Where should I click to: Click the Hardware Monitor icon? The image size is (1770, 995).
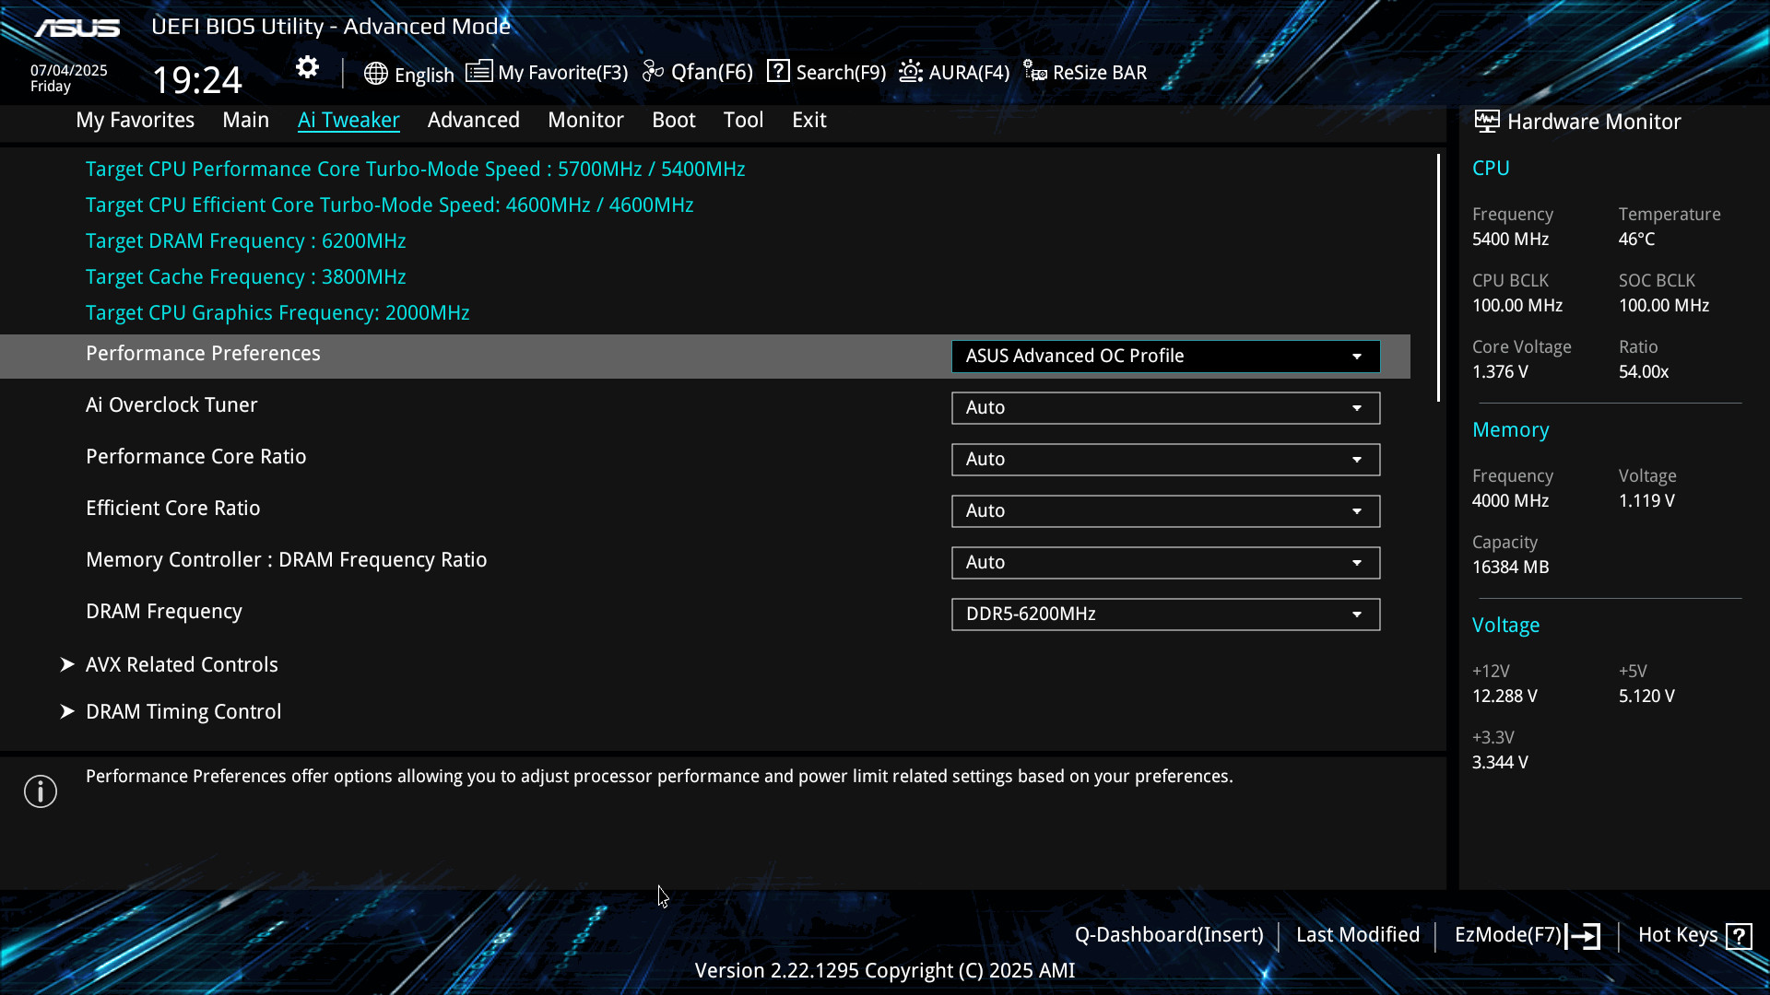(x=1486, y=121)
